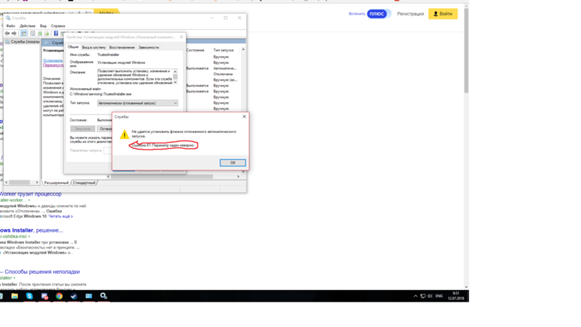Switch to the Зависимости tab
Viewport: 581px width, 327px height.
(x=149, y=47)
